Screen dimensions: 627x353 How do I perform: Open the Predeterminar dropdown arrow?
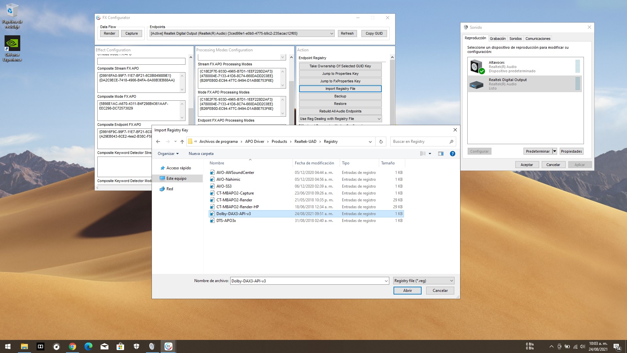click(554, 151)
